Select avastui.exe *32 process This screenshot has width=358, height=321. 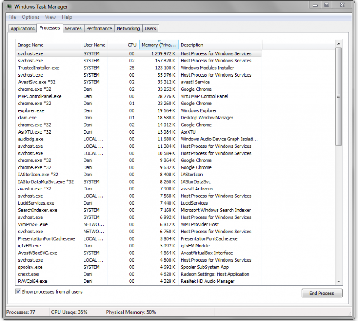pyautogui.click(x=139, y=189)
